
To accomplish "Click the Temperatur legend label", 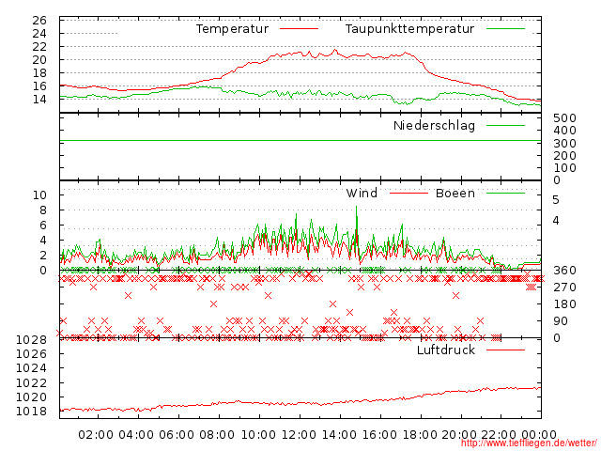I will click(232, 29).
